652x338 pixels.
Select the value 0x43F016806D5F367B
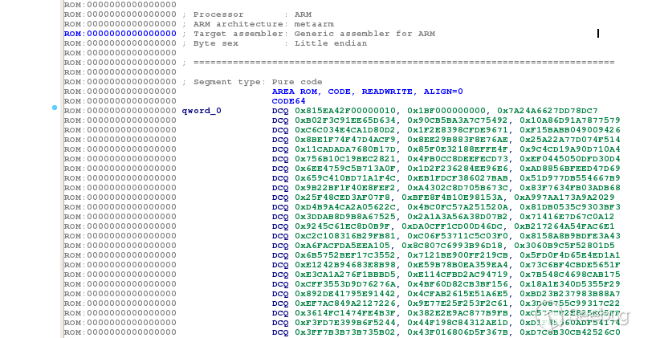(458, 332)
